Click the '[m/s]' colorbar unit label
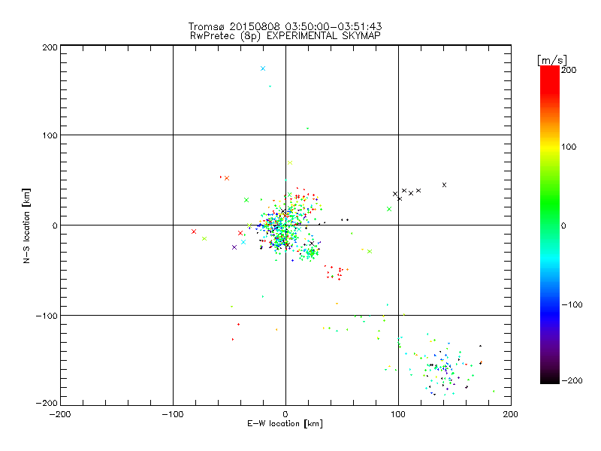 (551, 60)
